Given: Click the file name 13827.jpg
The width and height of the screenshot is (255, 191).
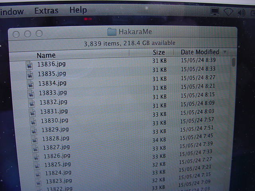Looking at the screenshot, I should tap(57, 147).
